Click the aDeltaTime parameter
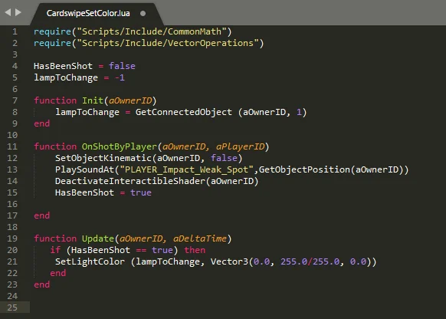This screenshot has width=446, height=319. 200,238
